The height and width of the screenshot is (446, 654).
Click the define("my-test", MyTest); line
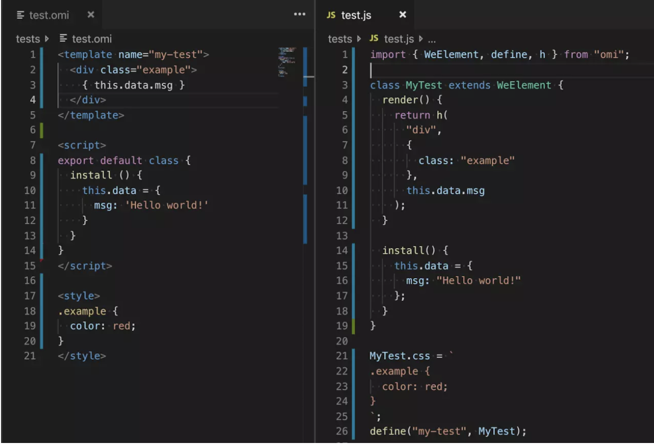point(448,431)
